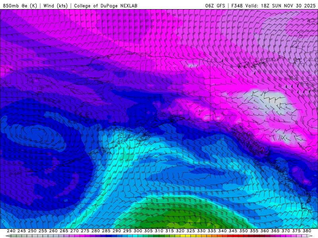Image resolution: width=318 pixels, height=238 pixels.
Task: Click the 270 legend number
Action: [74, 231]
